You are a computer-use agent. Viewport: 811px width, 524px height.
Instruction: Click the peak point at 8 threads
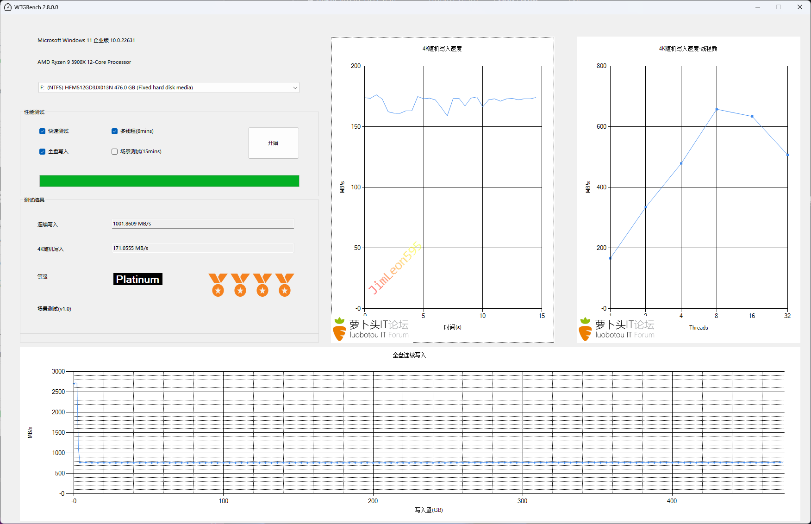click(717, 110)
